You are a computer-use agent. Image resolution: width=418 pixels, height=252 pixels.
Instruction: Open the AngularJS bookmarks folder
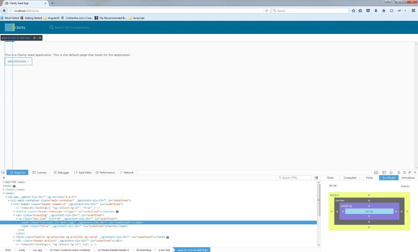51,18
